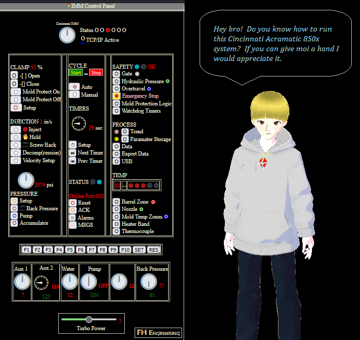The width and height of the screenshot is (360, 340).
Task: Select the Barrel Zone temp button
Action: 117,202
